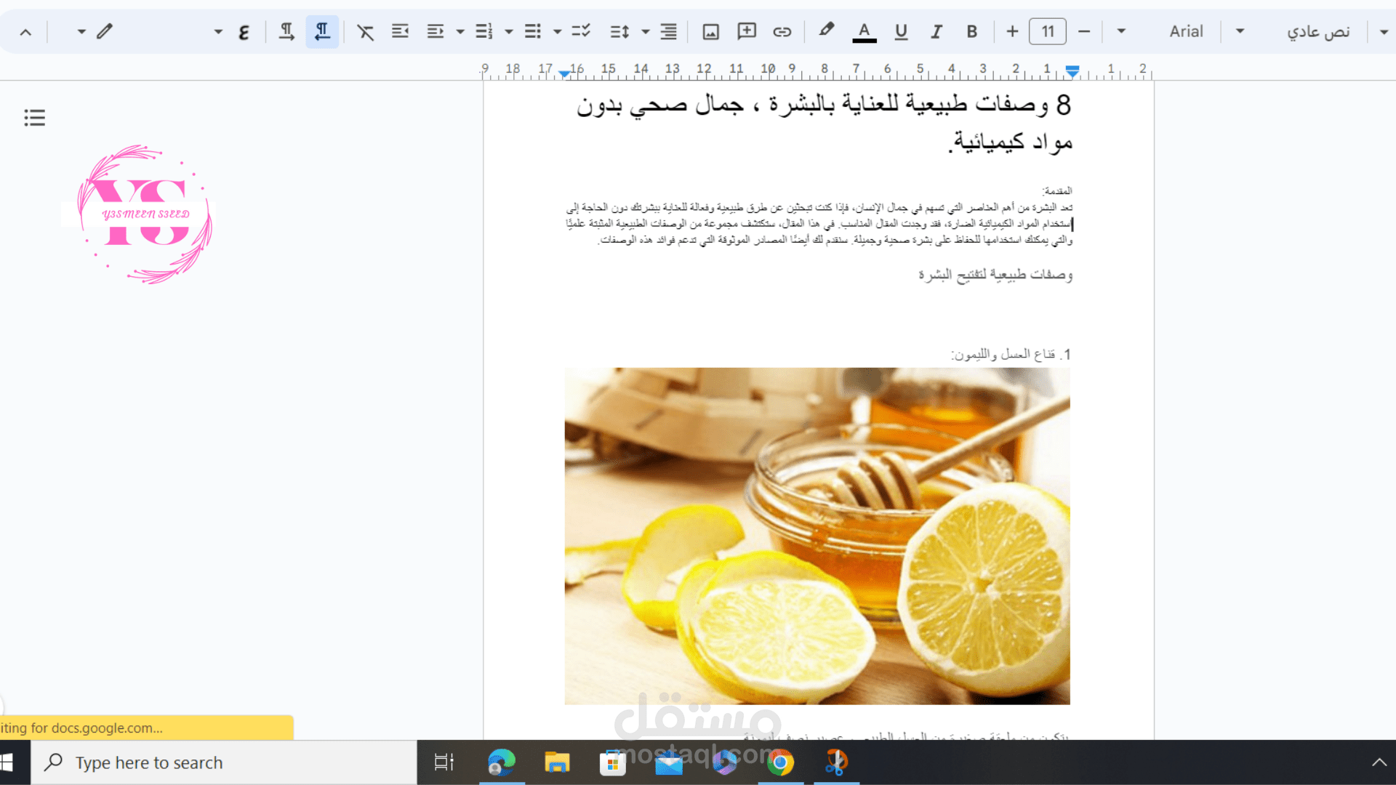Clear text formatting
The image size is (1396, 785).
tap(365, 31)
